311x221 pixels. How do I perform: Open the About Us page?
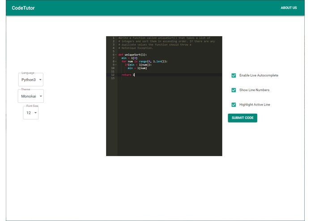click(289, 8)
